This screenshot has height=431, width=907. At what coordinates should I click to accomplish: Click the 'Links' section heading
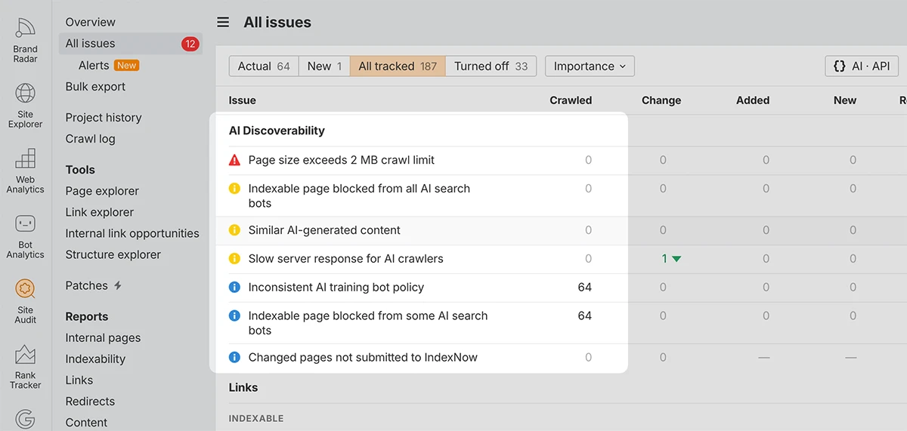(243, 388)
